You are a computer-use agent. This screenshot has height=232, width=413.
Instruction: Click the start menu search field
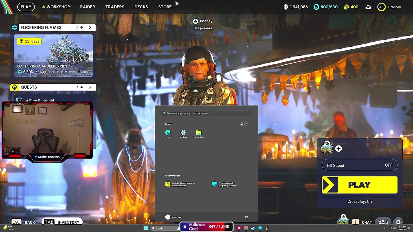tap(206, 113)
